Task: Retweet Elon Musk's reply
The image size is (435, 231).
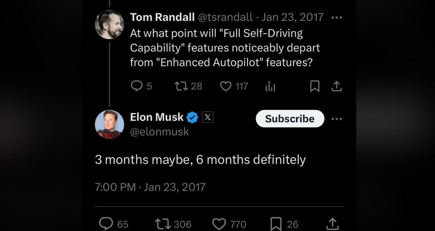Action: 162,224
